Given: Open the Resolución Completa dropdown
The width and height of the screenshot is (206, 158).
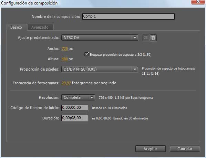Looking at the screenshot, I should click(78, 97).
